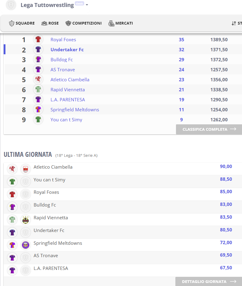Click the Springfield Meltdowns jersey in standings
The image size is (242, 286).
38,109
